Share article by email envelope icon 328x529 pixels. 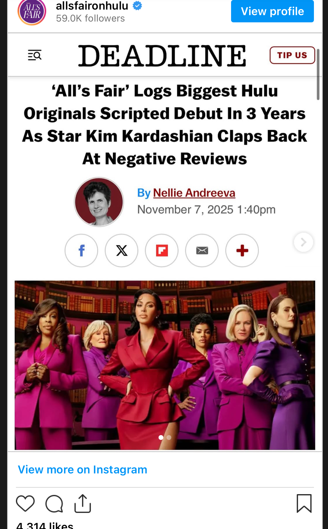202,251
